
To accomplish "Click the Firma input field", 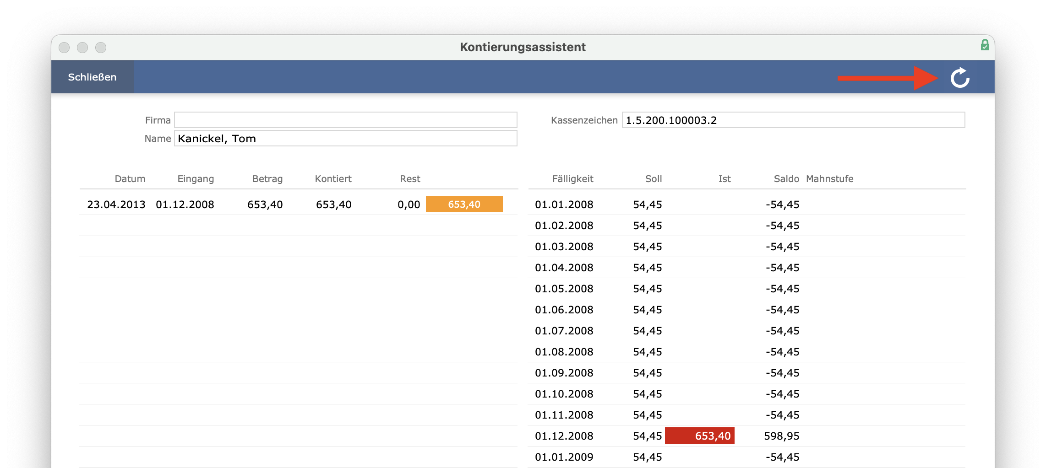I will point(346,120).
